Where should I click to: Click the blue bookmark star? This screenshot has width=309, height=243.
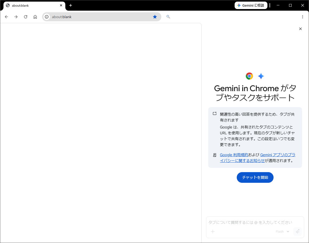(x=155, y=17)
